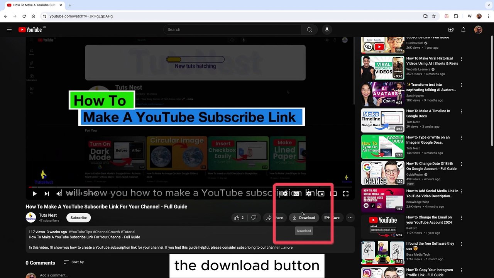494x278 pixels.
Task: Open Viral Historical Videos thumbnail
Action: pos(383,68)
